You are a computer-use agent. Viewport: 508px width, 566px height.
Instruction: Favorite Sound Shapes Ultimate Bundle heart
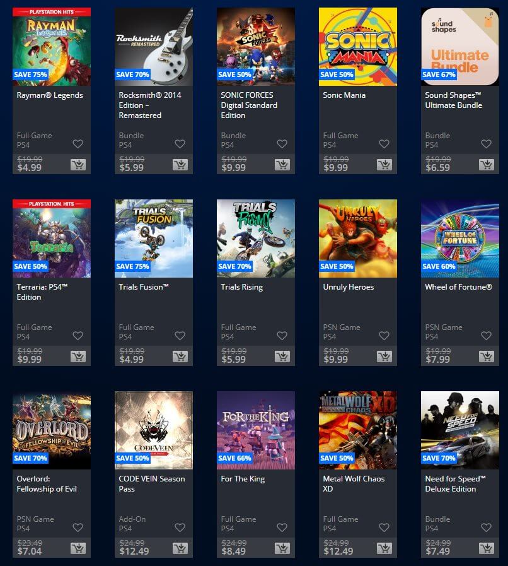[487, 144]
